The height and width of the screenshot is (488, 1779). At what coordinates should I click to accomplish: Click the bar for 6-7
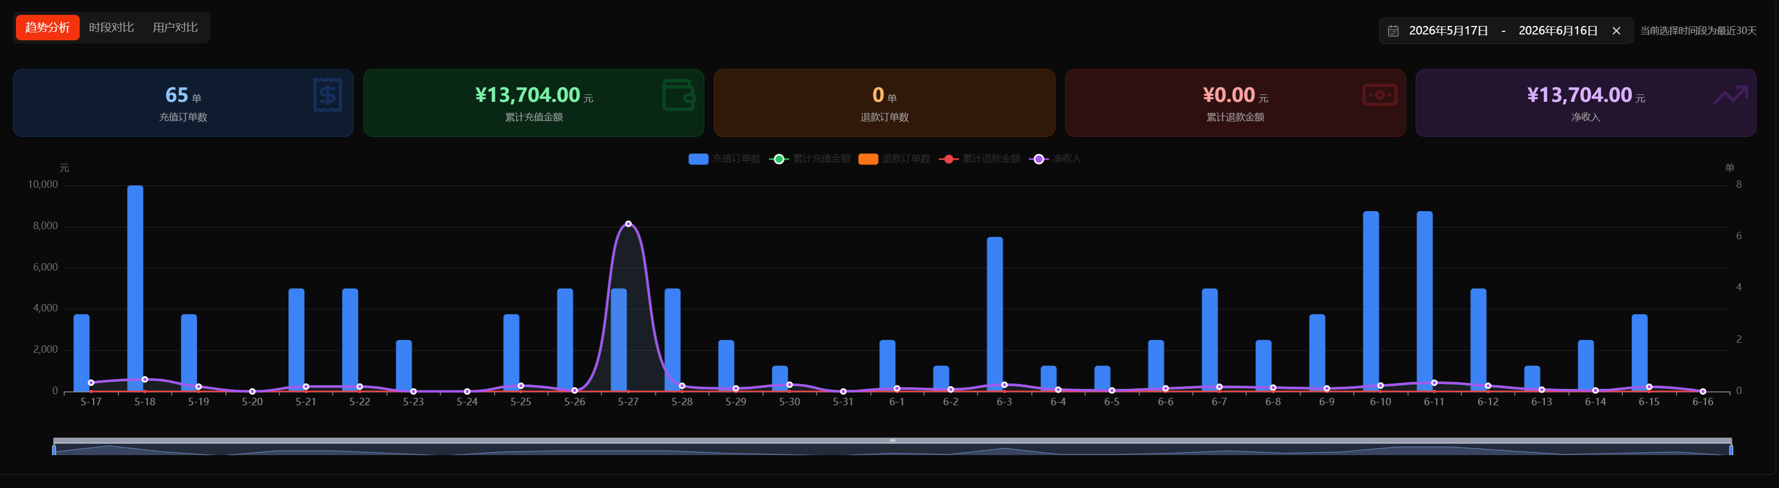coord(1210,340)
